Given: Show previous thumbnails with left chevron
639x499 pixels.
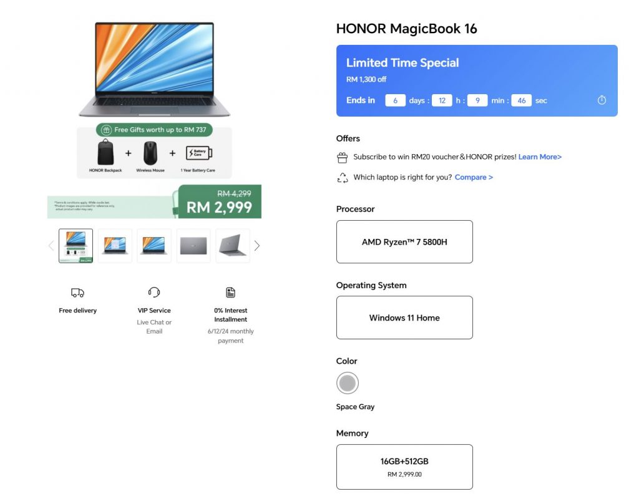Looking at the screenshot, I should (x=51, y=246).
